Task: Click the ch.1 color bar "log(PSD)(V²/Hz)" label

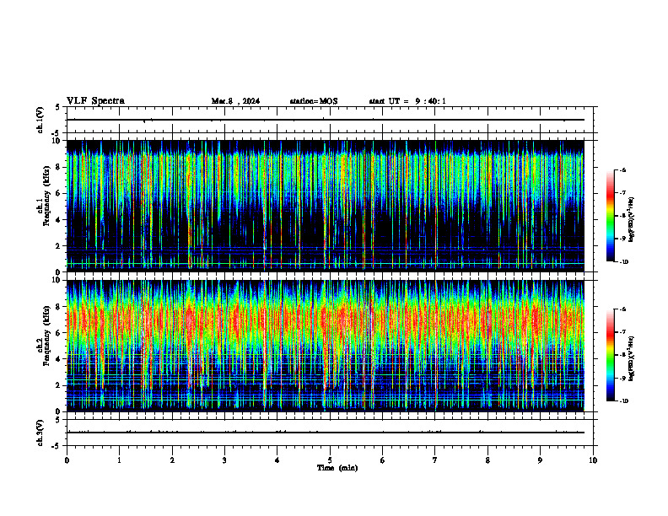Action: point(632,219)
